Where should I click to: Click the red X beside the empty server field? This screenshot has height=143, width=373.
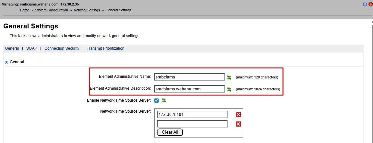click(x=238, y=124)
